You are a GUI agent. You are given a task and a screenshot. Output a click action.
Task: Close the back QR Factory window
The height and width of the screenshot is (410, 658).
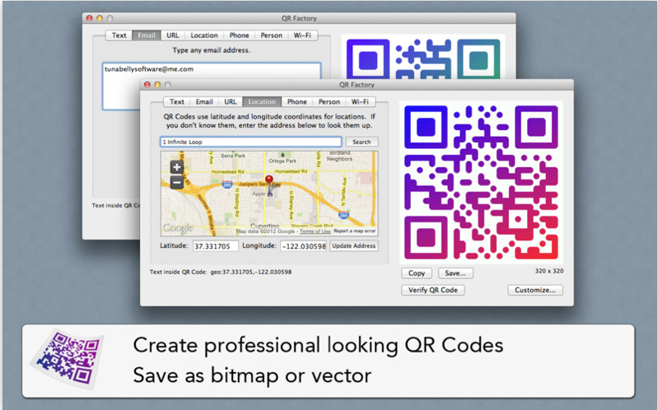[x=90, y=18]
